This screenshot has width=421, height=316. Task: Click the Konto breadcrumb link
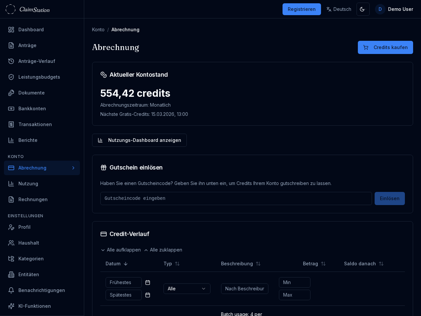(x=98, y=30)
